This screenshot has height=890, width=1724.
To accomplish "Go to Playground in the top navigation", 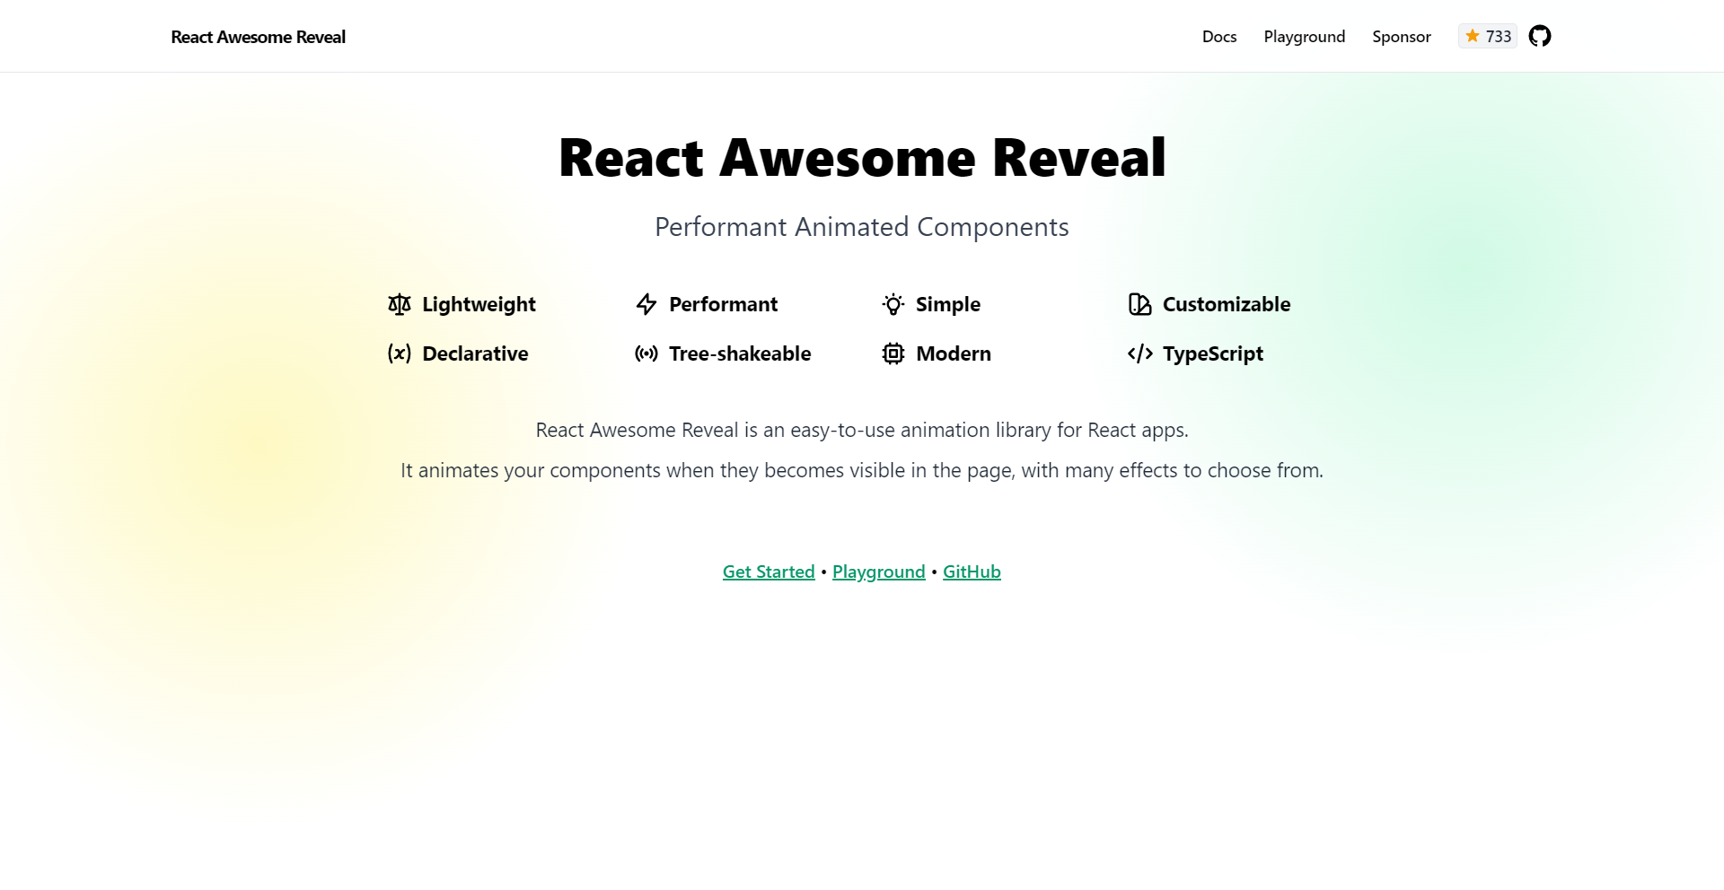I will click(1305, 37).
